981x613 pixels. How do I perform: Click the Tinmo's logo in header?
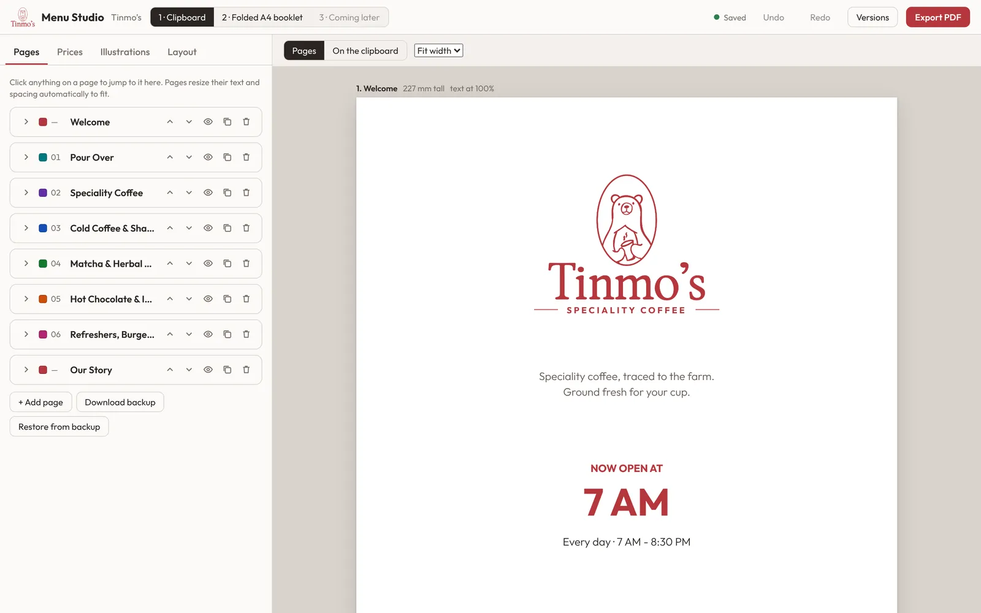(x=23, y=17)
